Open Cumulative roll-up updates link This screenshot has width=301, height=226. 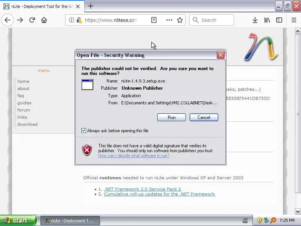[x=159, y=194]
